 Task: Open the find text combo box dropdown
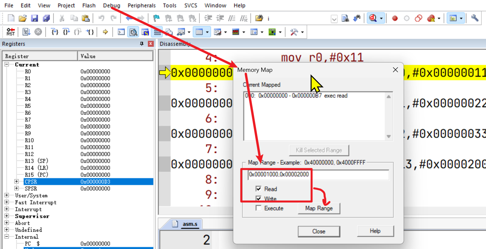(334, 19)
